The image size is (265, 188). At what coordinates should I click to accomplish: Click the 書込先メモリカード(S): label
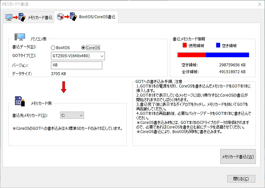coord(30,115)
